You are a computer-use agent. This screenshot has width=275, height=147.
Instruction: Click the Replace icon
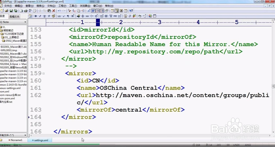74,11
